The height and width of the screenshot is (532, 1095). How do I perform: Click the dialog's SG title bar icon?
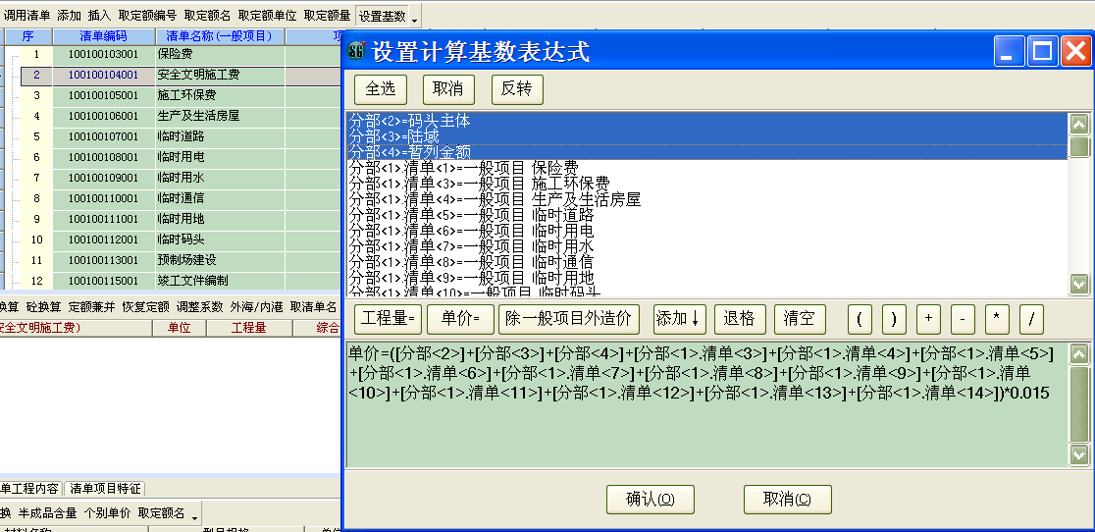[357, 52]
